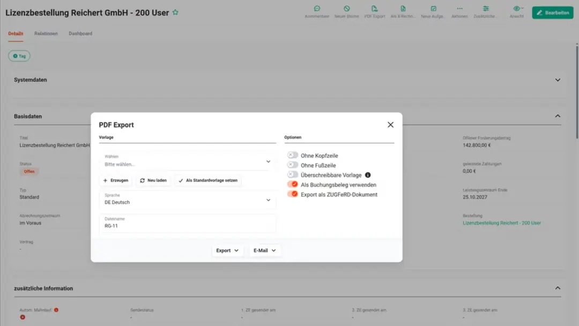Screen dimensions: 579x326
Task: Open the Sprache DE Deutsch dropdown
Action: (x=187, y=200)
